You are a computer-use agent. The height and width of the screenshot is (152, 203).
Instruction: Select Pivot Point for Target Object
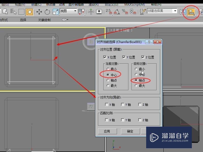click(x=136, y=80)
